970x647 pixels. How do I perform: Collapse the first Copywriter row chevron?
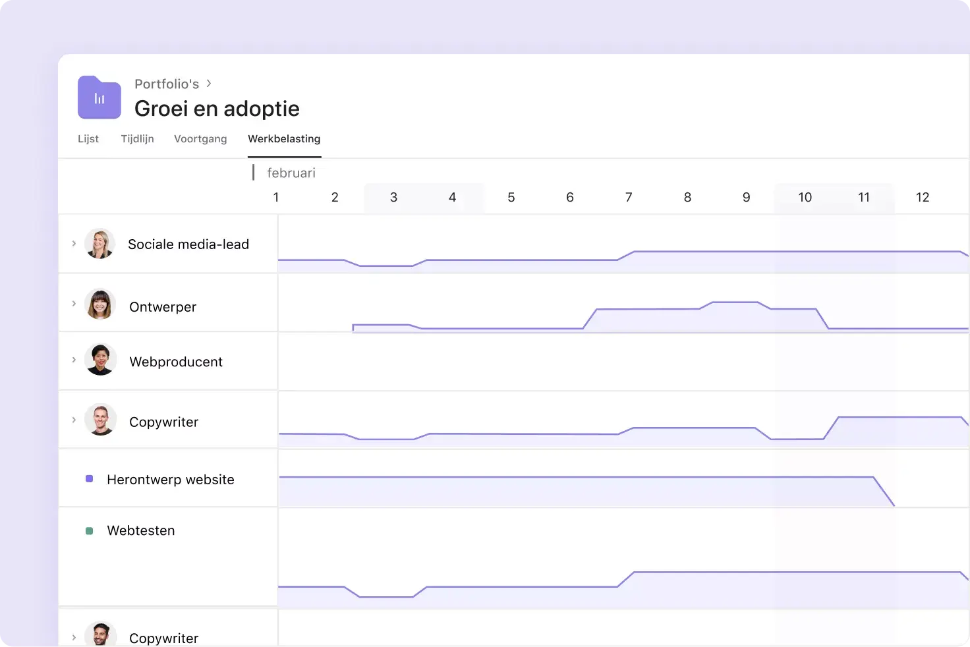[74, 420]
